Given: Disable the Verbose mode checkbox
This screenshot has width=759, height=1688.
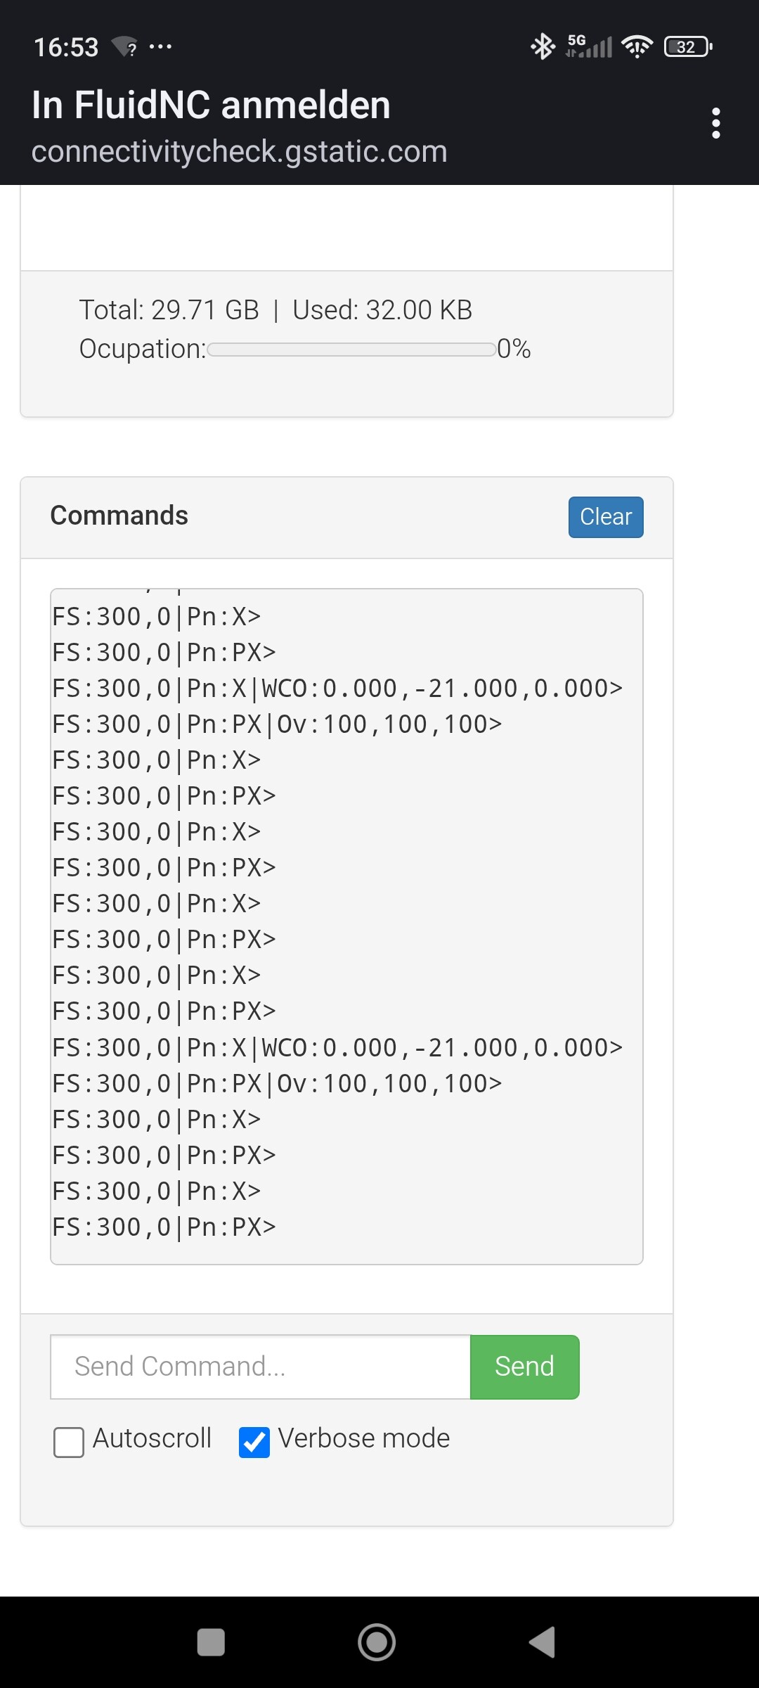Looking at the screenshot, I should [x=254, y=1443].
